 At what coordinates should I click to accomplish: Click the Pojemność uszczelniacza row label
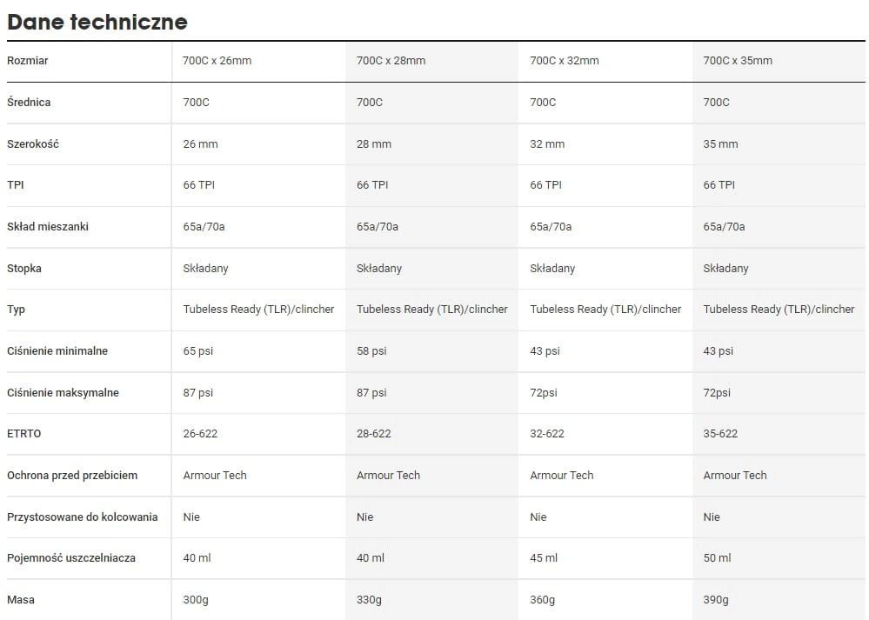click(71, 558)
